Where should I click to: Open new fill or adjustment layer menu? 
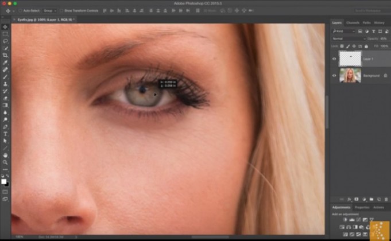(364, 199)
